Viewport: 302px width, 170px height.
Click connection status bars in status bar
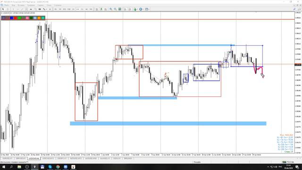pyautogui.click(x=284, y=162)
